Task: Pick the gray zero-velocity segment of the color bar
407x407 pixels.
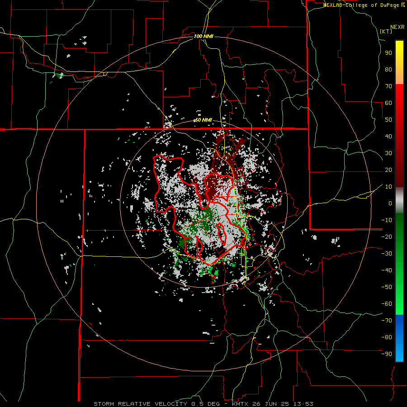Action: coord(399,200)
